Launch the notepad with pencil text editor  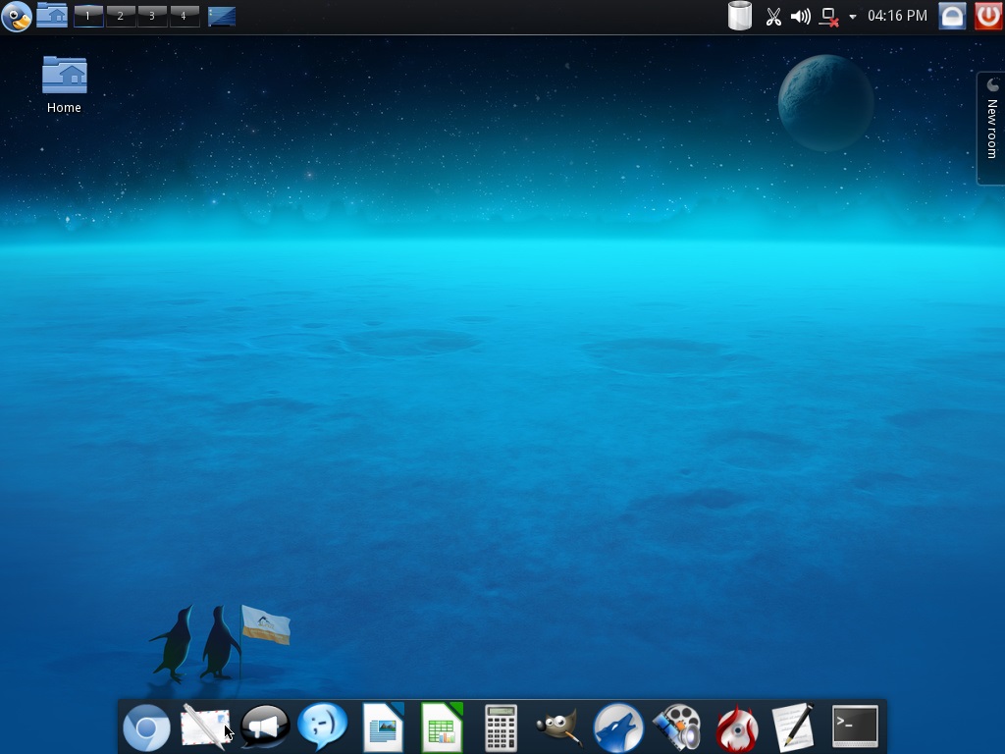point(794,727)
